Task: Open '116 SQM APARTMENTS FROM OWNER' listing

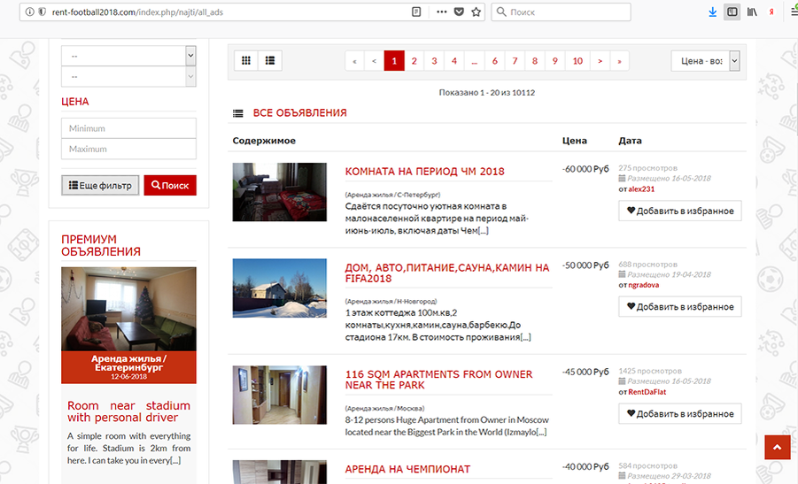Action: click(x=438, y=380)
